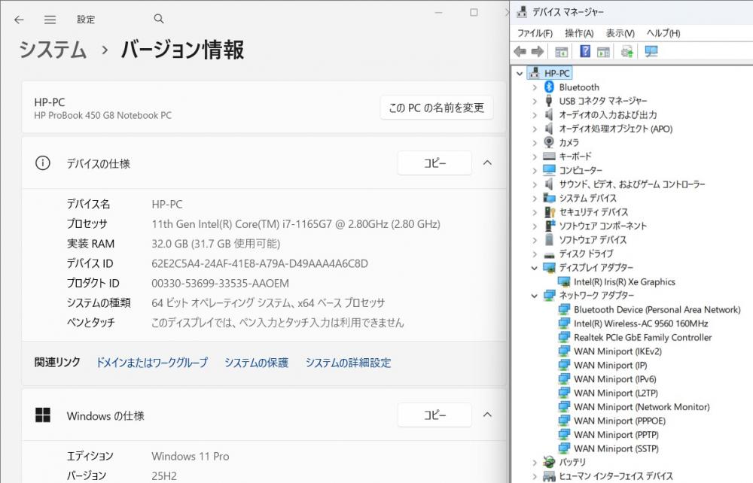
Task: Go back using the Settings back arrow
Action: pos(19,20)
